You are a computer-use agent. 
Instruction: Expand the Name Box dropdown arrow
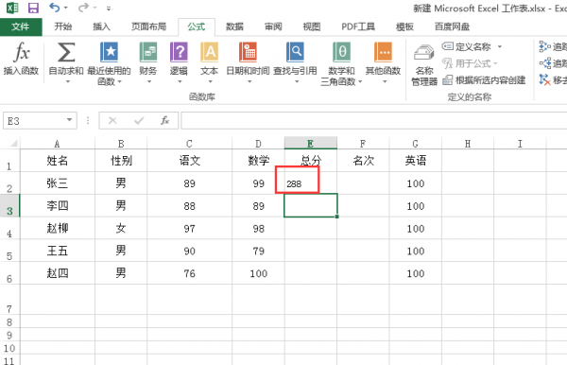(69, 120)
